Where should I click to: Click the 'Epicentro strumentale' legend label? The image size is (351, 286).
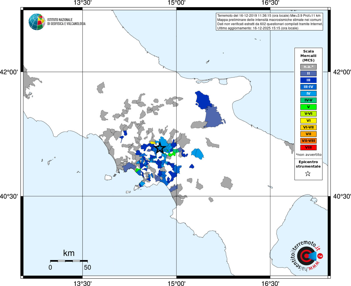click(308, 164)
